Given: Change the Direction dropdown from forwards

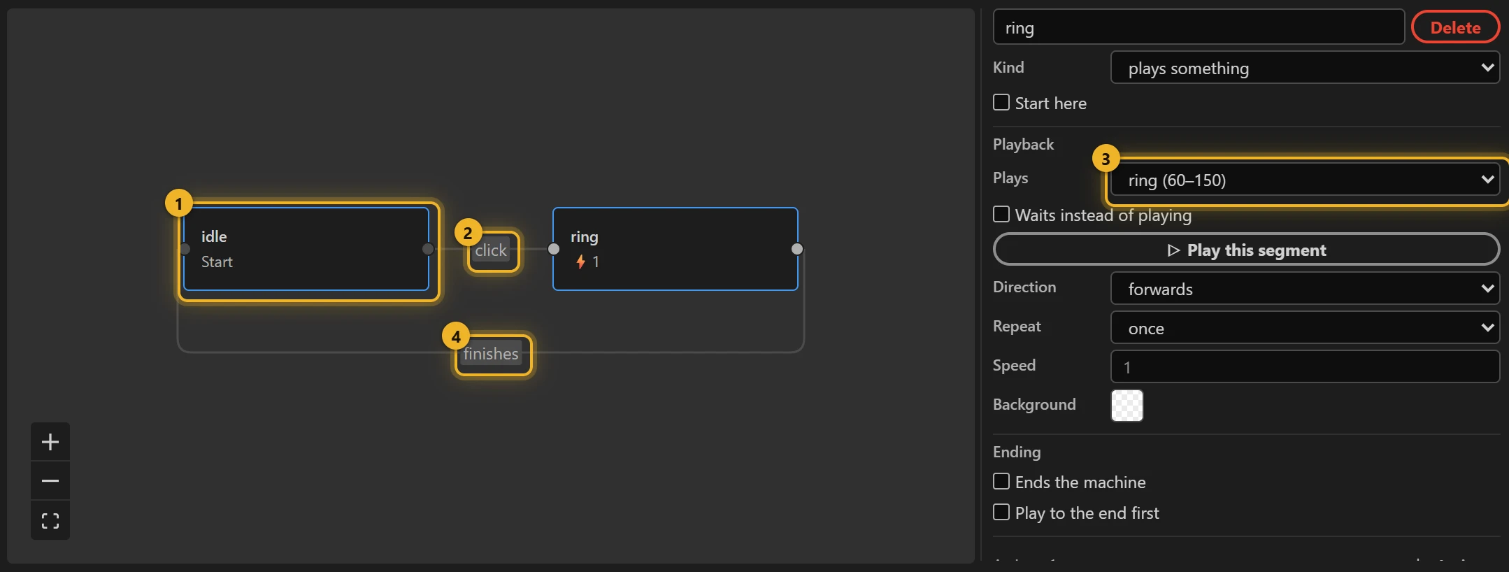Looking at the screenshot, I should tap(1305, 289).
